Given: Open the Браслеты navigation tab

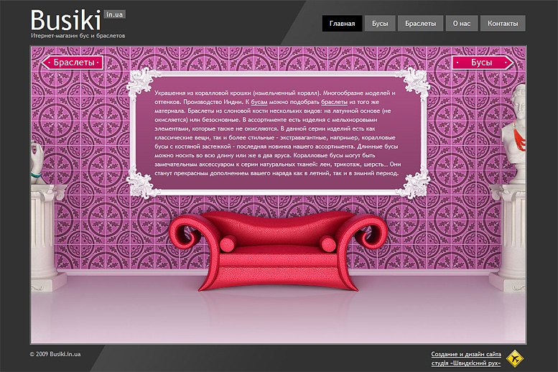Looking at the screenshot, I should pyautogui.click(x=420, y=23).
